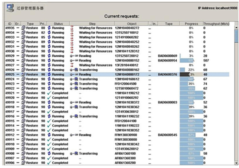Click tape BAD0600003

[x=168, y=102]
